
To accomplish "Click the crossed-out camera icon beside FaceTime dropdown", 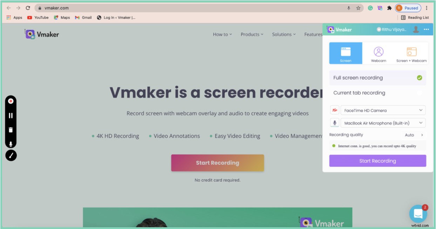I will [x=335, y=110].
